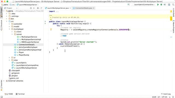Open the Favorites tool window tab

tap(1, 85)
